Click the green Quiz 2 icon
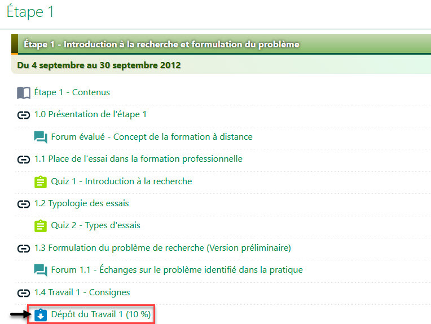Image resolution: width=431 pixels, height=324 pixels. [41, 225]
